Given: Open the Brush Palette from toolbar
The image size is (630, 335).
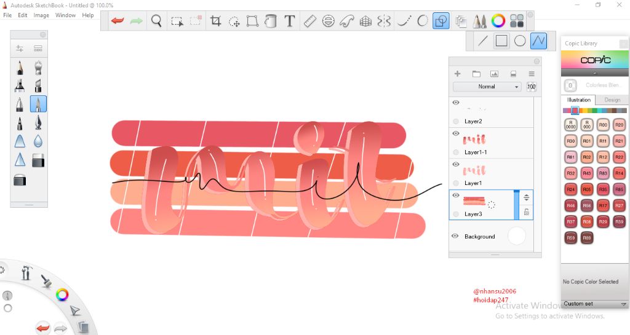Looking at the screenshot, I should [479, 21].
